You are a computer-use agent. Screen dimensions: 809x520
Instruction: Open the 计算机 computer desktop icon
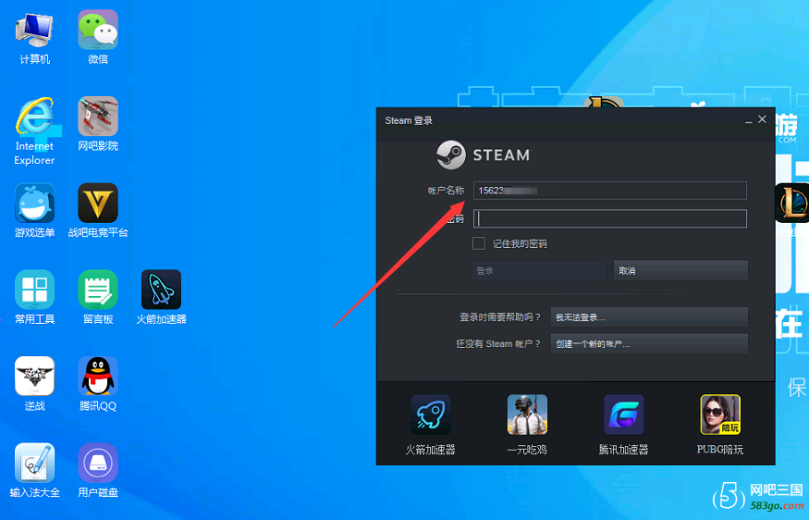pos(34,30)
